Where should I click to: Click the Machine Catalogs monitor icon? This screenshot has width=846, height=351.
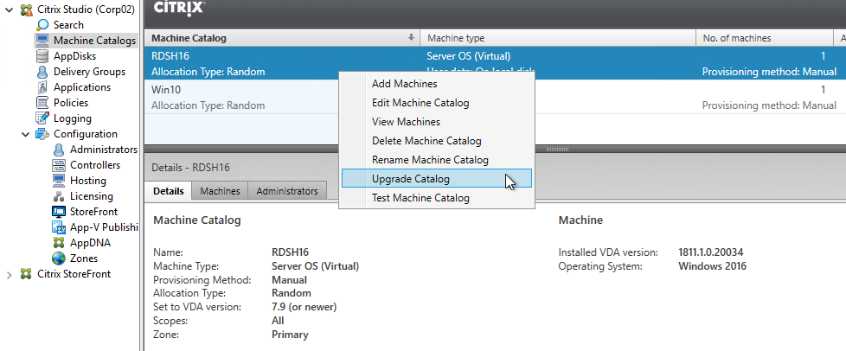tap(42, 41)
